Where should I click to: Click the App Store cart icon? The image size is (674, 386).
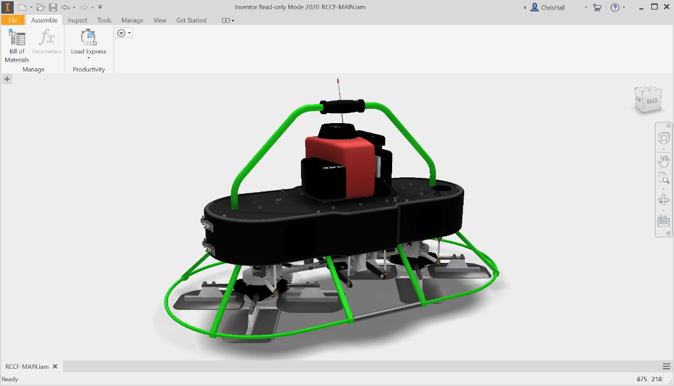[597, 7]
